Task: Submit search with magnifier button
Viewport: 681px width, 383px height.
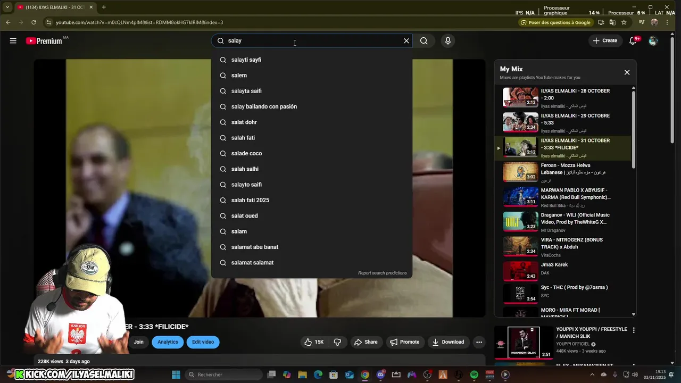Action: coord(424,41)
